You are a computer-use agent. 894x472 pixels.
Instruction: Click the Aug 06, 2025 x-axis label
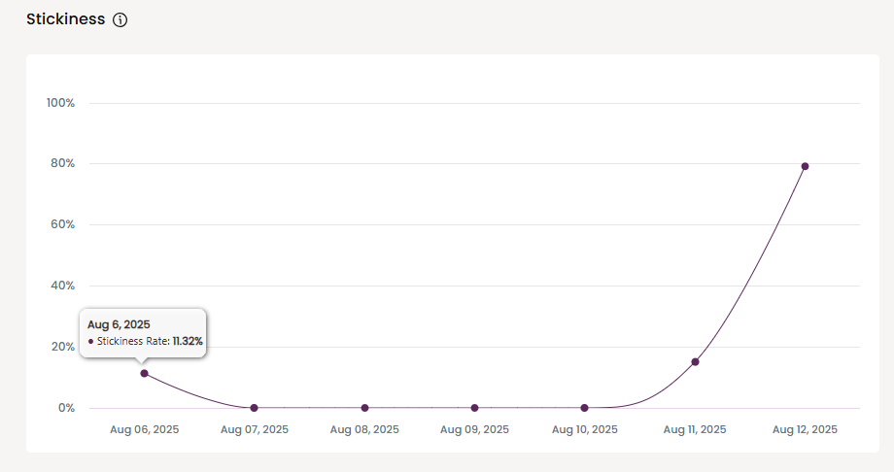click(144, 429)
